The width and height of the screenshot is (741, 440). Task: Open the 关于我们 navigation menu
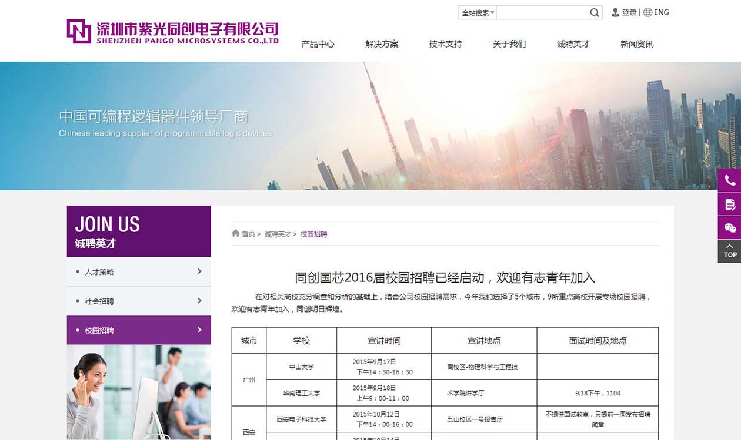(x=509, y=44)
